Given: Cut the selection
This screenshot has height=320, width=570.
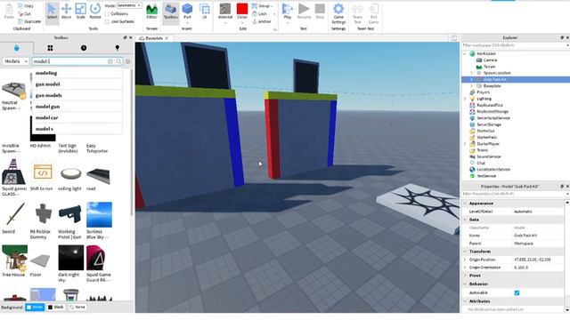Looking at the screenshot, I should (x=24, y=14).
